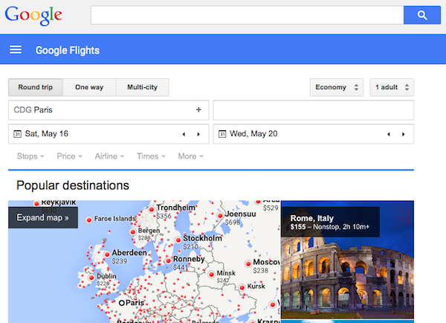Screen dimensions: 446x323
Task: Expand the Price filter
Action: [x=70, y=156]
